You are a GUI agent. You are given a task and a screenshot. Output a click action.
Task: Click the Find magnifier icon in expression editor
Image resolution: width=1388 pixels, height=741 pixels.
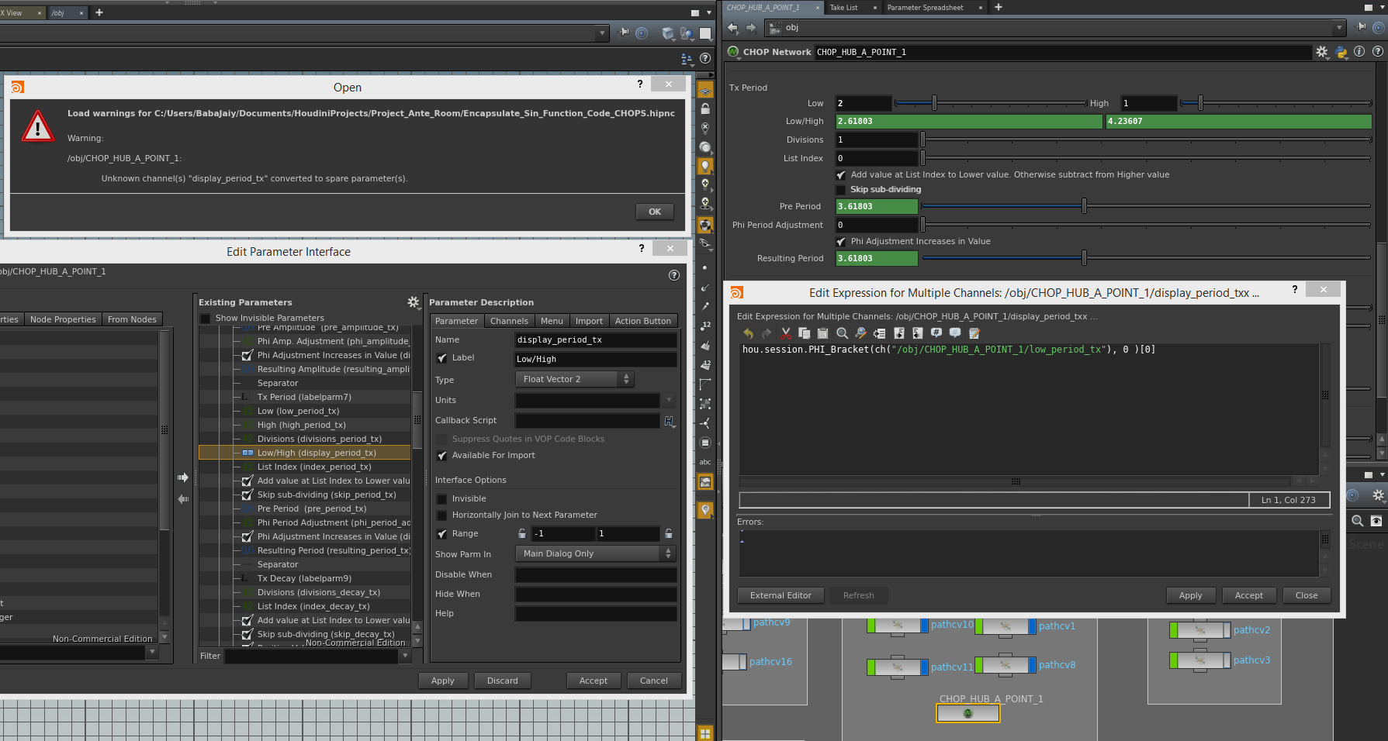pyautogui.click(x=843, y=333)
